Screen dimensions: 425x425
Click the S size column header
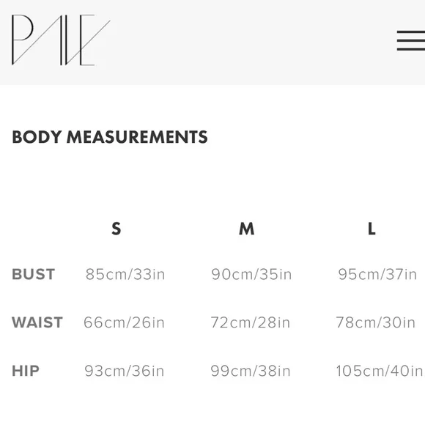pyautogui.click(x=117, y=229)
